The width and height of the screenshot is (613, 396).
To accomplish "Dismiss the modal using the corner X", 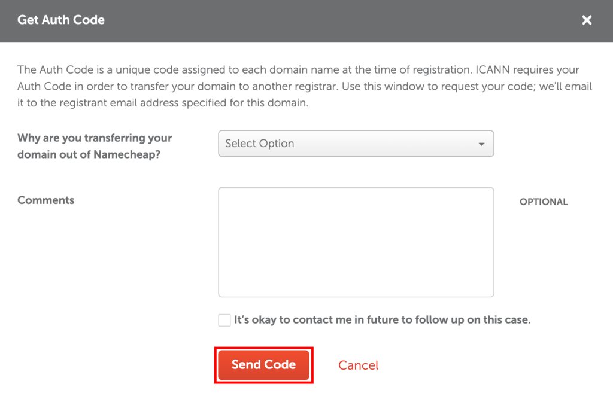I will click(587, 20).
